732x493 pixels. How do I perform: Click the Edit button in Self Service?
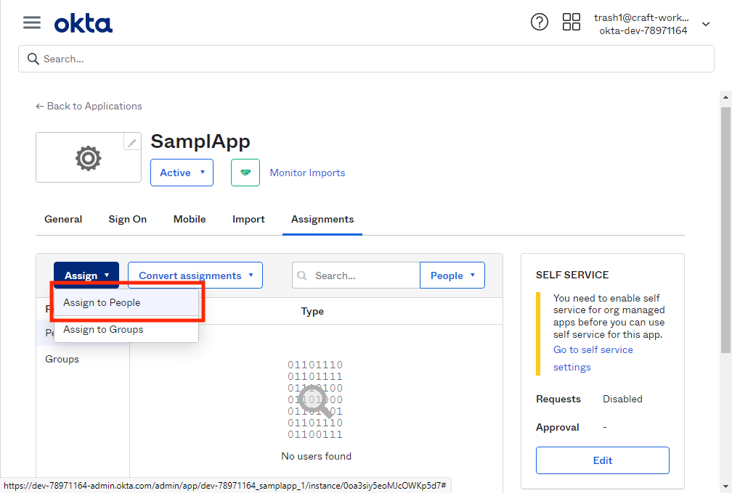pos(602,460)
